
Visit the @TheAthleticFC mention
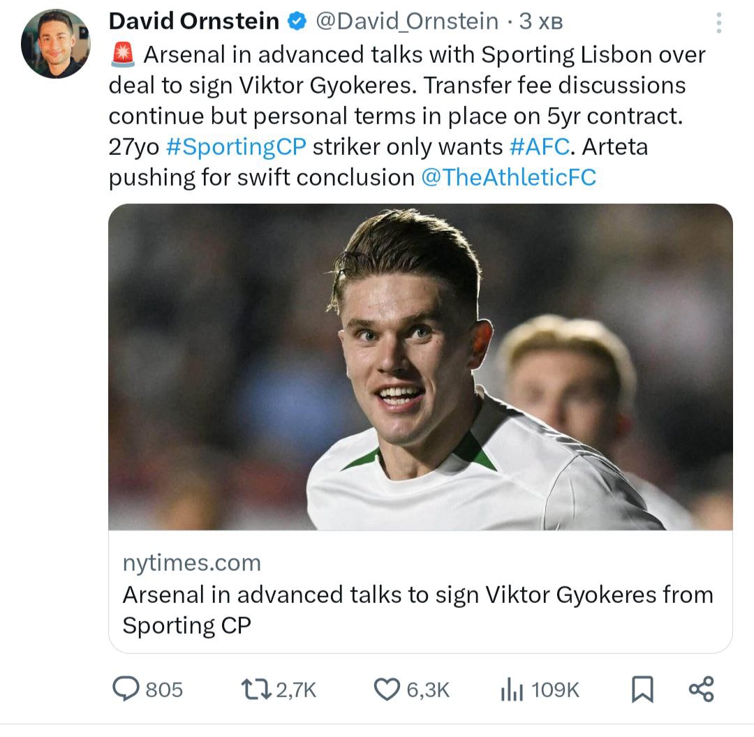pos(509,177)
